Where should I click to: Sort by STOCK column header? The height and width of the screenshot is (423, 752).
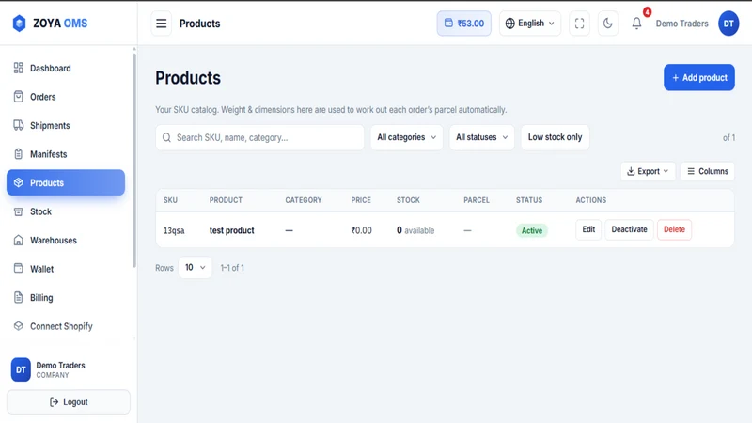click(x=408, y=200)
